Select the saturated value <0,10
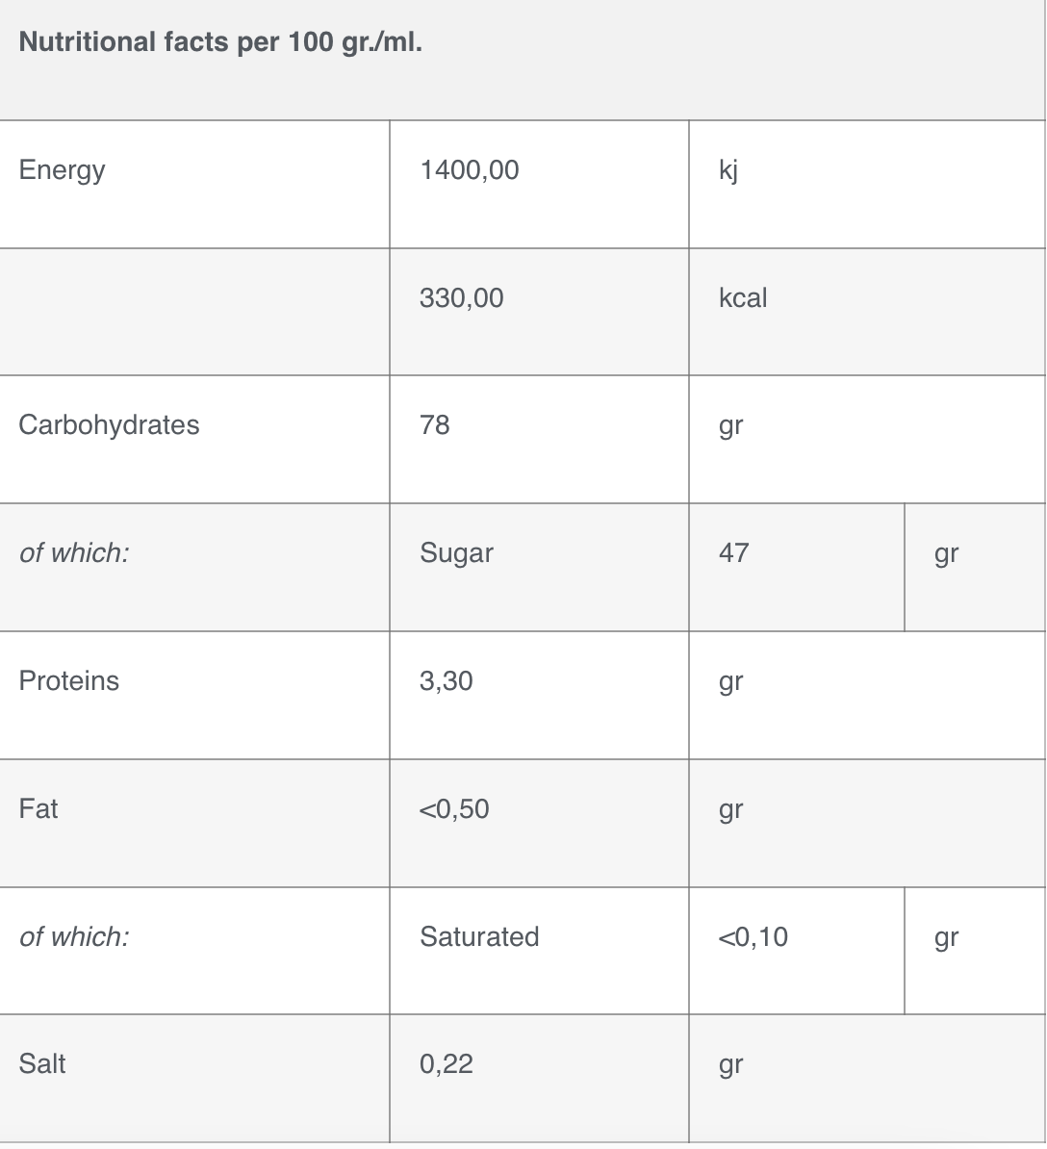Viewport: 1047px width, 1149px height. (x=753, y=937)
